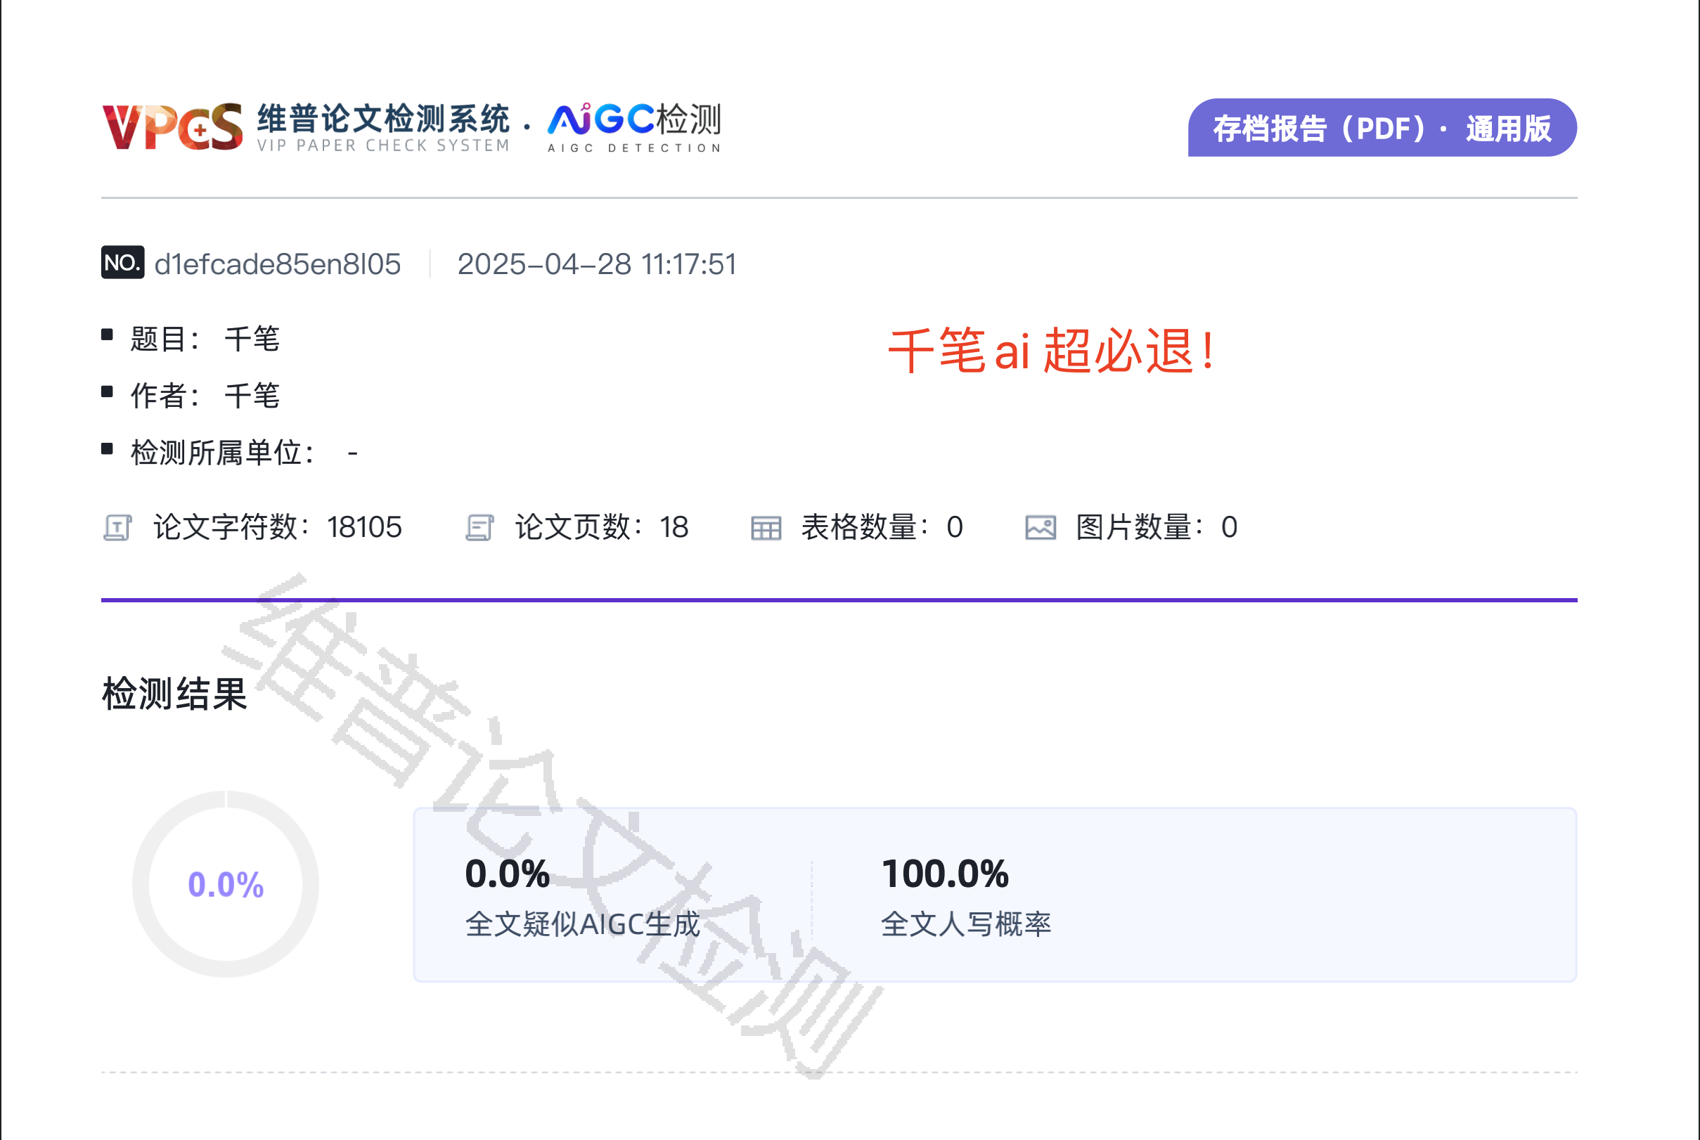
Task: Select the 题目 bullet marker
Action: 108,333
